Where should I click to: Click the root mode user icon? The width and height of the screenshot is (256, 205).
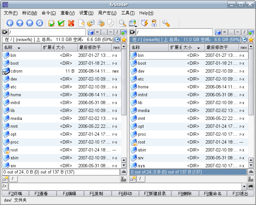pyautogui.click(x=154, y=23)
